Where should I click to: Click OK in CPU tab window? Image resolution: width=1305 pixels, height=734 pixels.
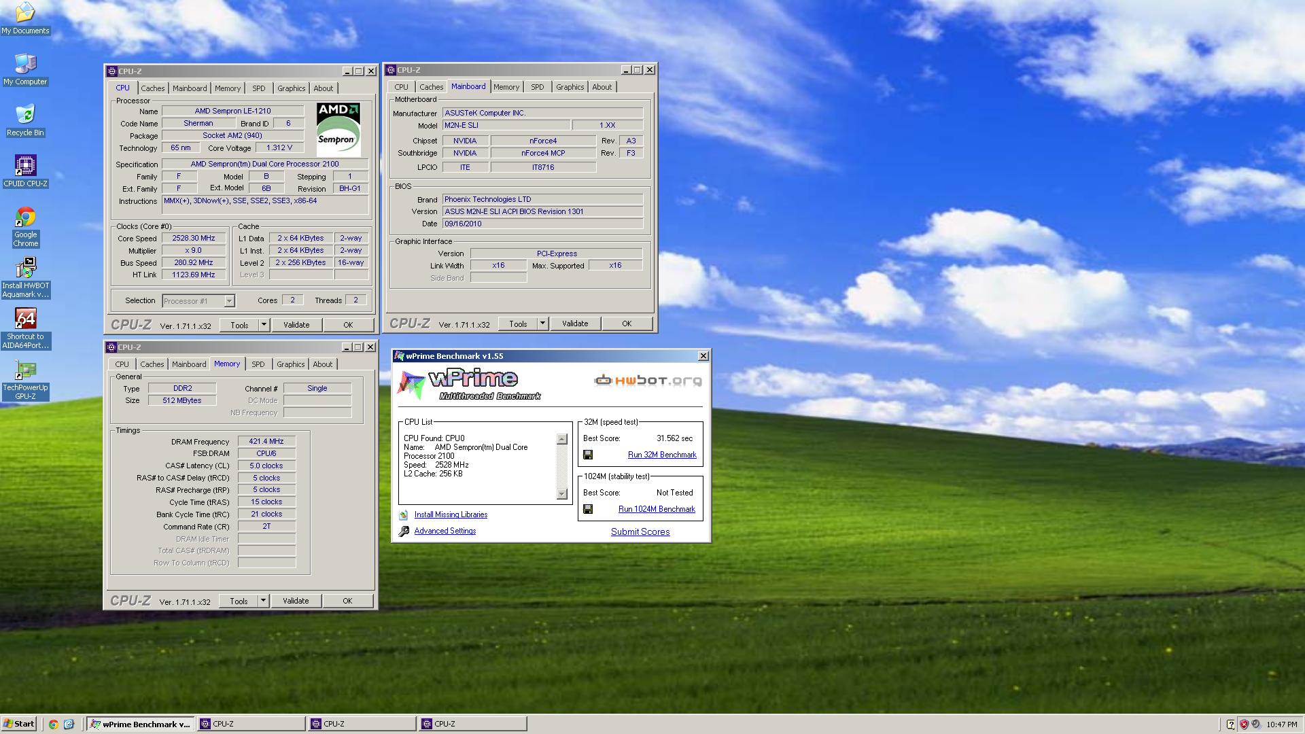pyautogui.click(x=348, y=325)
